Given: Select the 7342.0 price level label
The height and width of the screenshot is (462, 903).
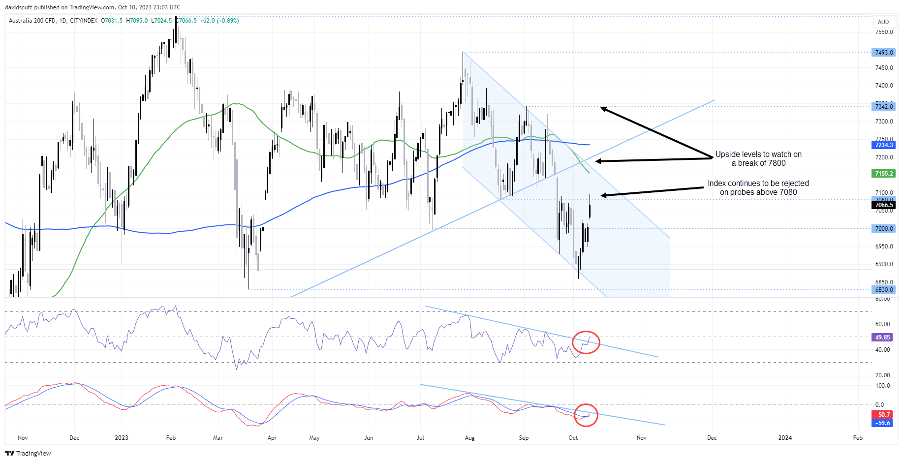Looking at the screenshot, I should [884, 106].
